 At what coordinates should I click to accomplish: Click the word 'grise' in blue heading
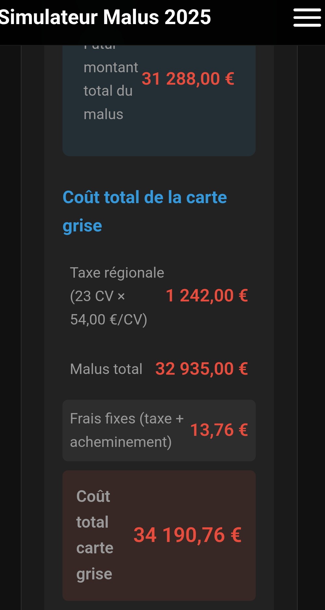pos(82,226)
